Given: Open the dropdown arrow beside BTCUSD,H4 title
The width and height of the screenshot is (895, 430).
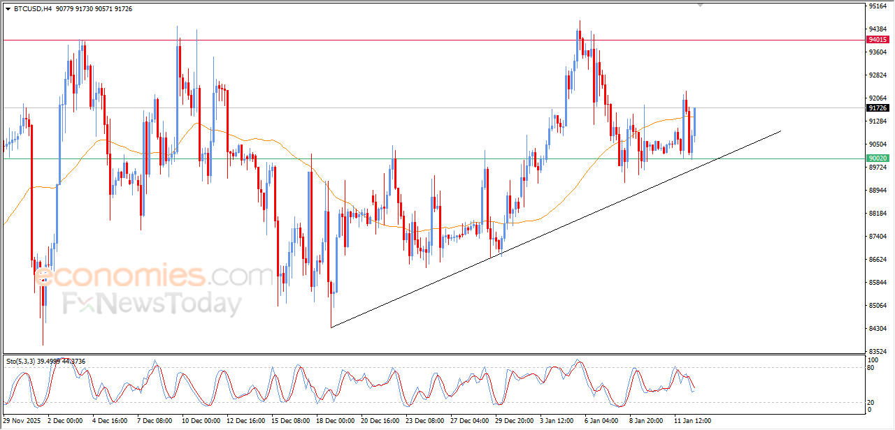Looking at the screenshot, I should 8,9.
